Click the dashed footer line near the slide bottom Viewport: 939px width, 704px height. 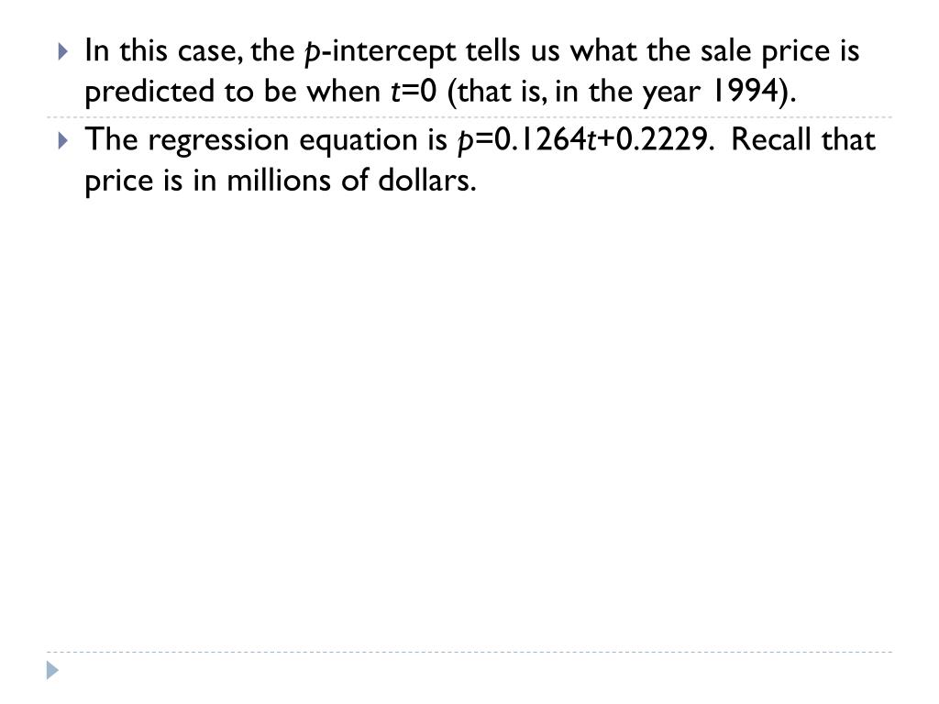(469, 652)
